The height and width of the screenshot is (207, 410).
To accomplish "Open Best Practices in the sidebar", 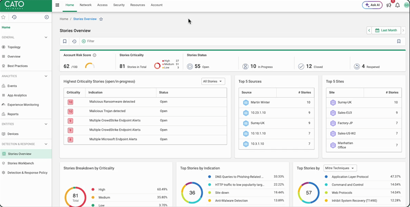I will 26,66.
